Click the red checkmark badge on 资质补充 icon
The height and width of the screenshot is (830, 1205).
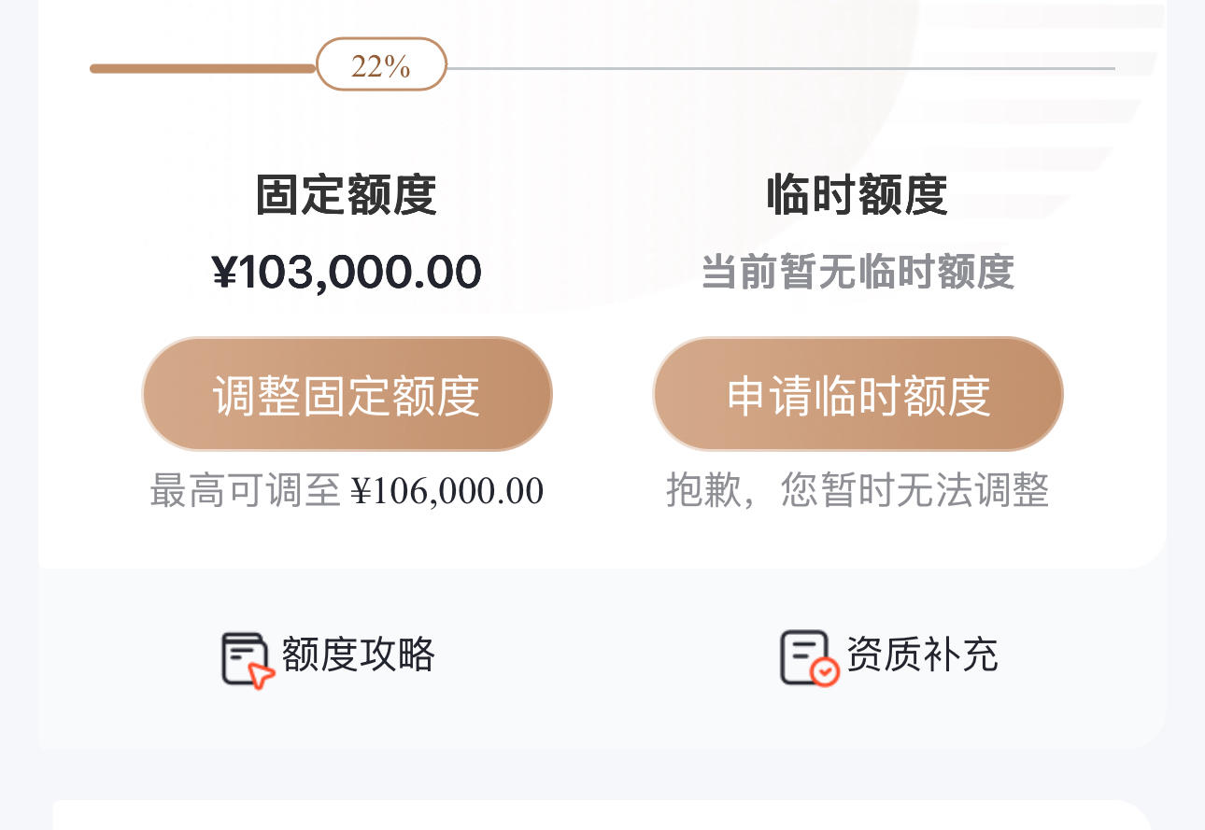(x=824, y=672)
